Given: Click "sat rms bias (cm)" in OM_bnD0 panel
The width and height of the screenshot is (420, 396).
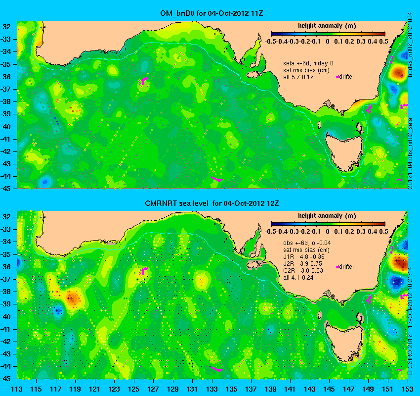Looking at the screenshot, I should click(306, 70).
